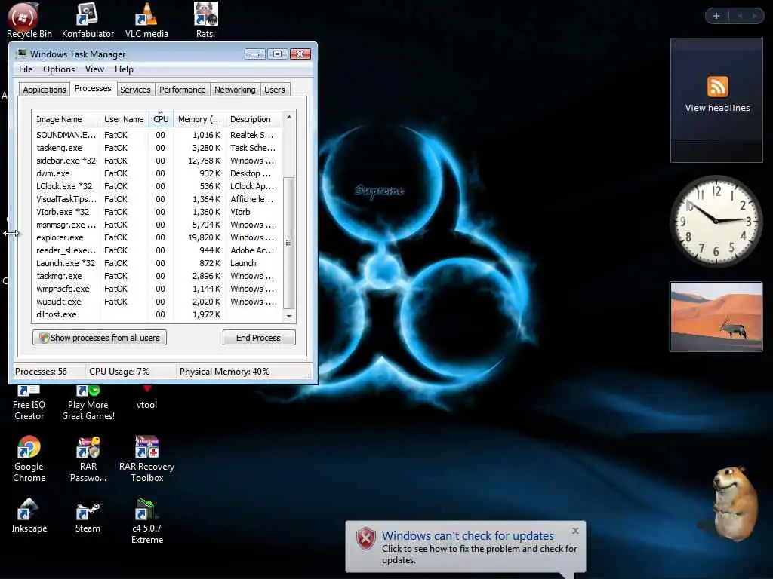This screenshot has height=579, width=773.
Task: Click the analog clock gadget
Action: (x=716, y=221)
